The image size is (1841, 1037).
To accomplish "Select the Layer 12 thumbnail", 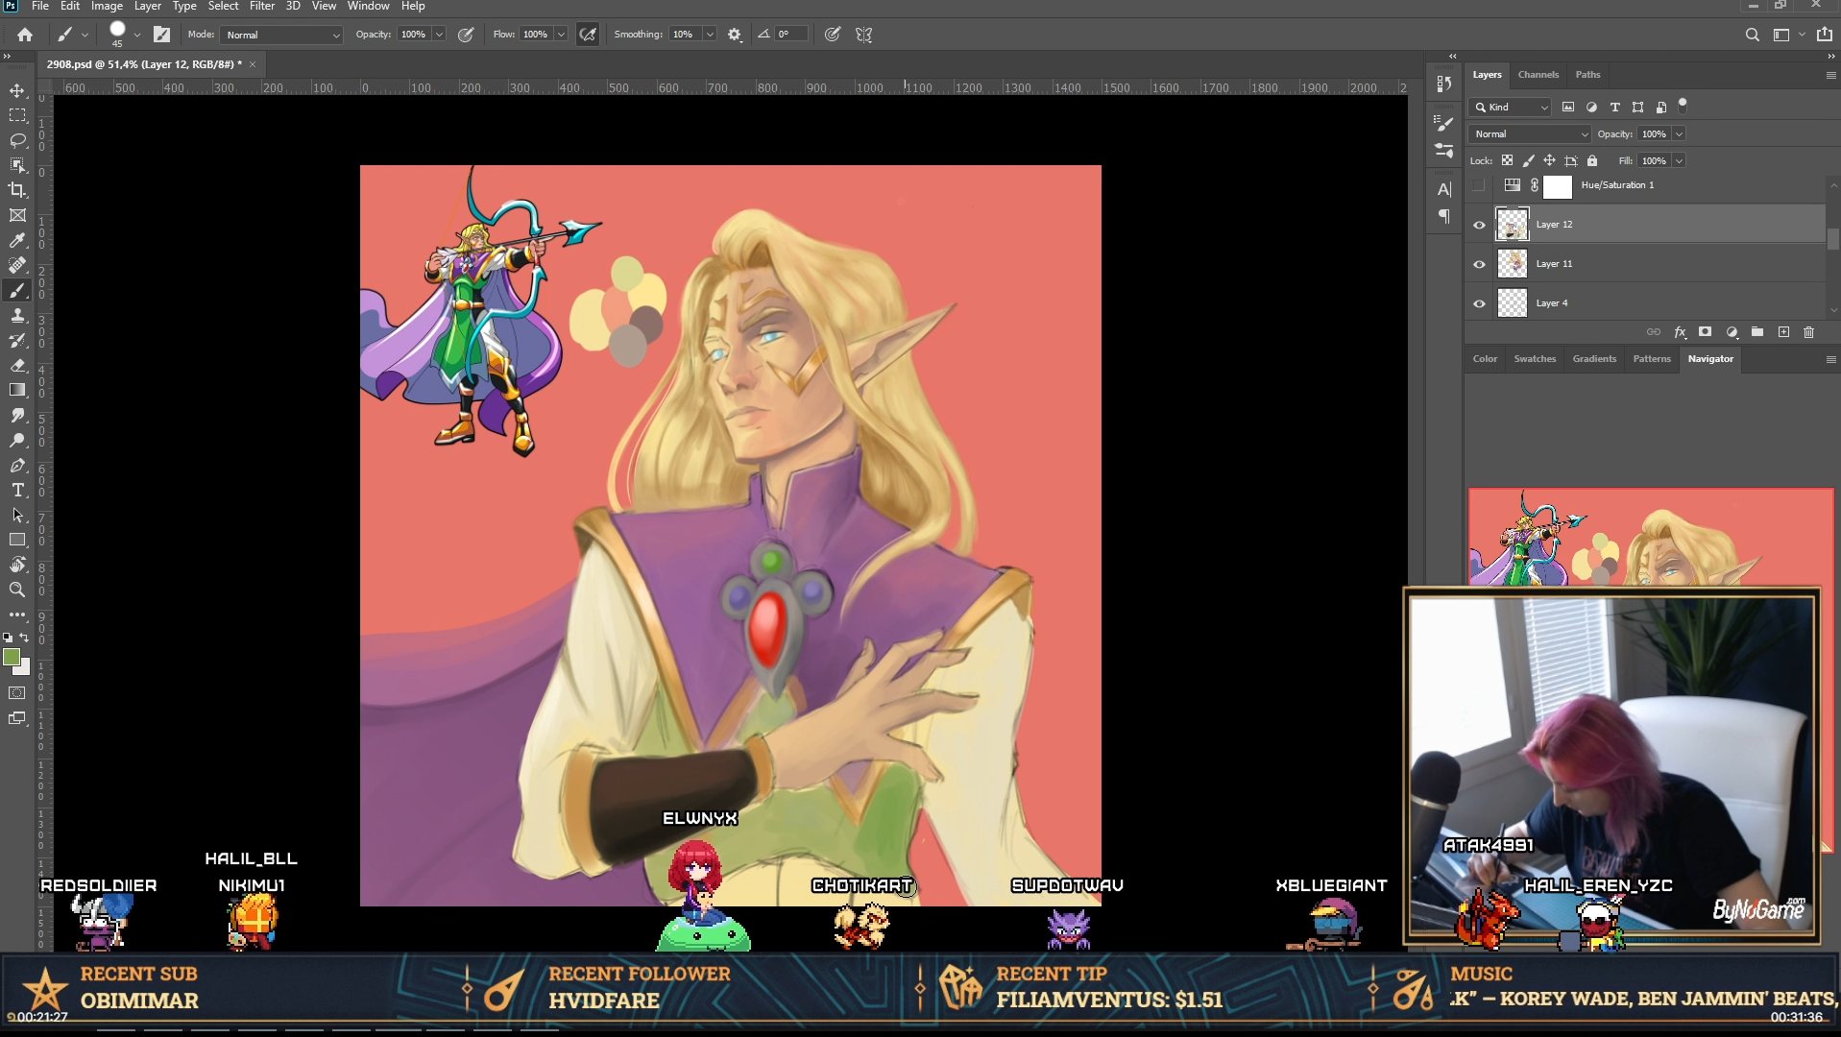I will point(1512,225).
